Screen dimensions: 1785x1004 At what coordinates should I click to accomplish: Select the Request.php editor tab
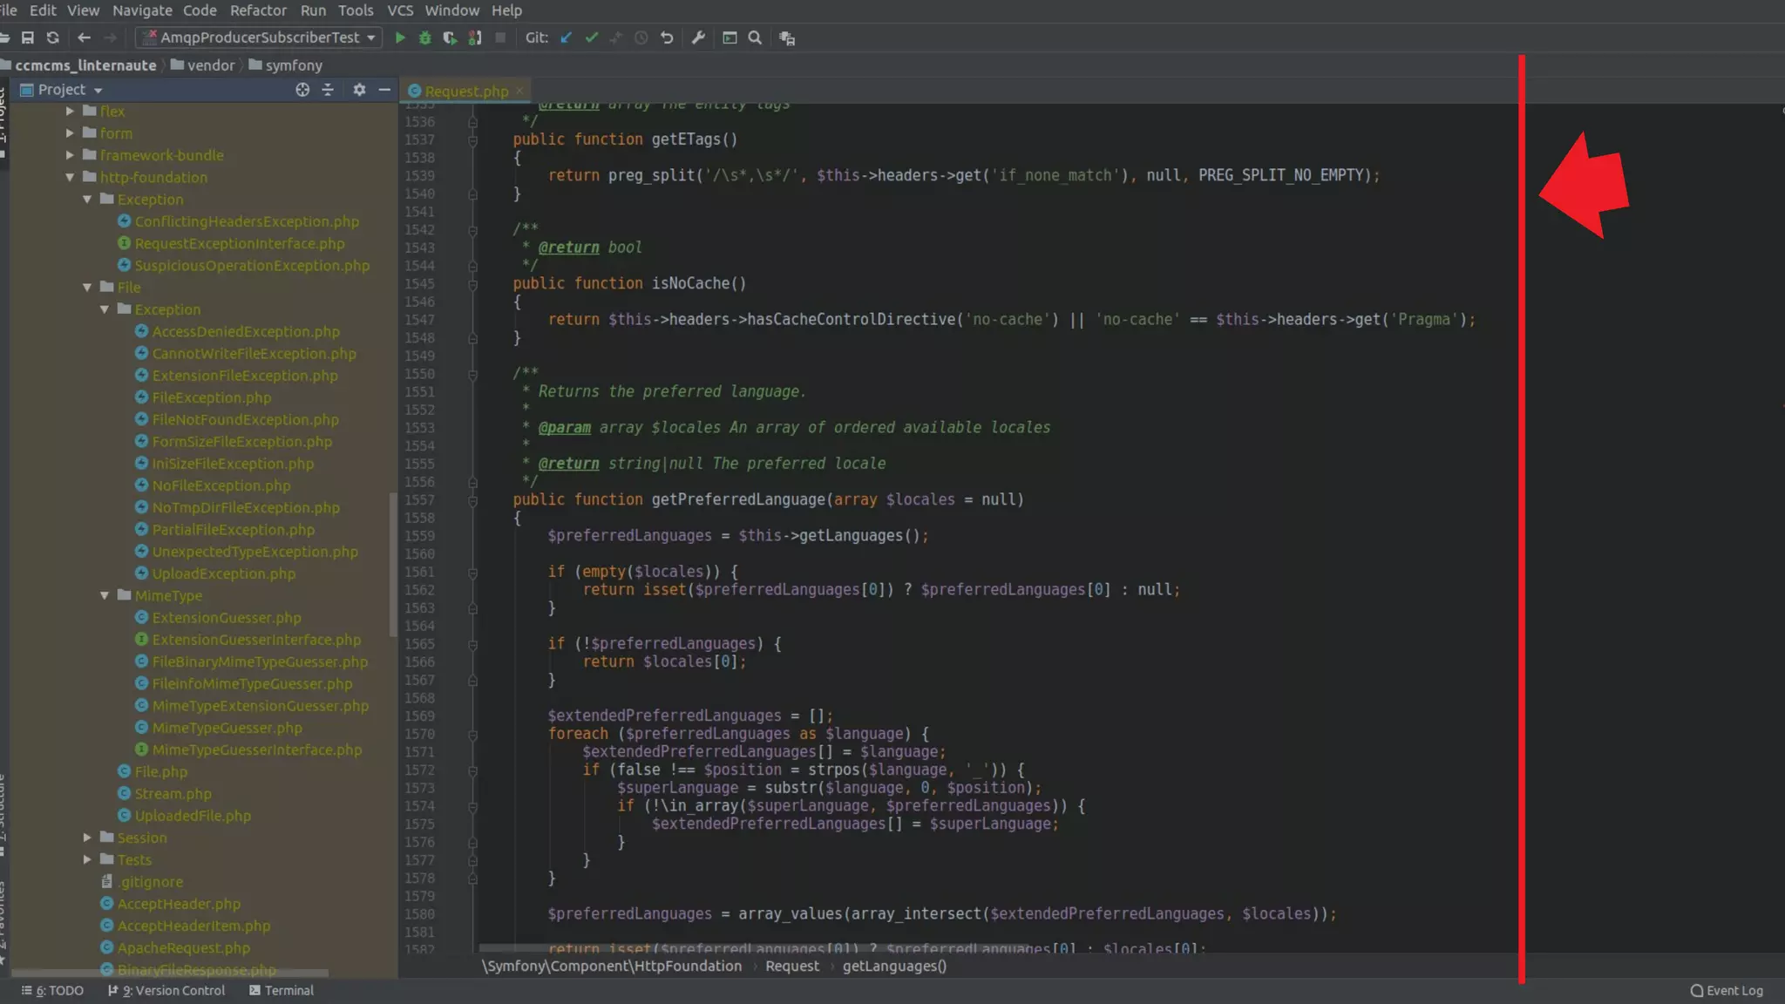pos(466,91)
